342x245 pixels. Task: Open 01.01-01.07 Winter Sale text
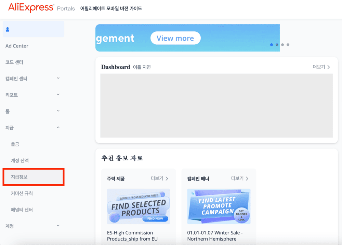click(x=215, y=236)
